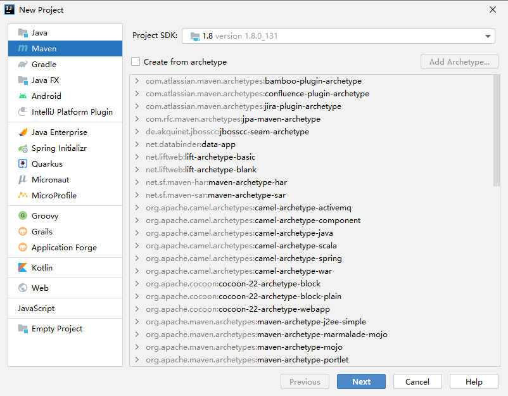Image resolution: width=508 pixels, height=396 pixels.
Task: Click the Spring Initializr leaf icon
Action: pyautogui.click(x=23, y=148)
